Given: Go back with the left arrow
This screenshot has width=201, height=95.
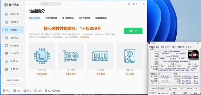Looking at the screenshot, I should [30, 4].
